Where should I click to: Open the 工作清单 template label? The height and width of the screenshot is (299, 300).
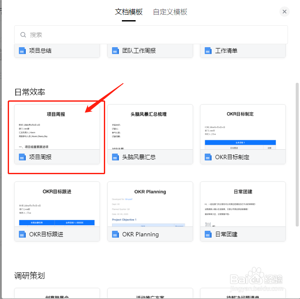coord(226,51)
